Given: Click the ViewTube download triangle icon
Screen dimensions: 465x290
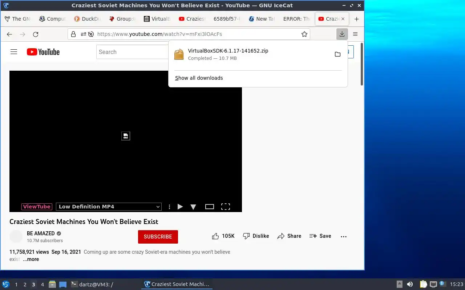Looking at the screenshot, I should point(193,207).
